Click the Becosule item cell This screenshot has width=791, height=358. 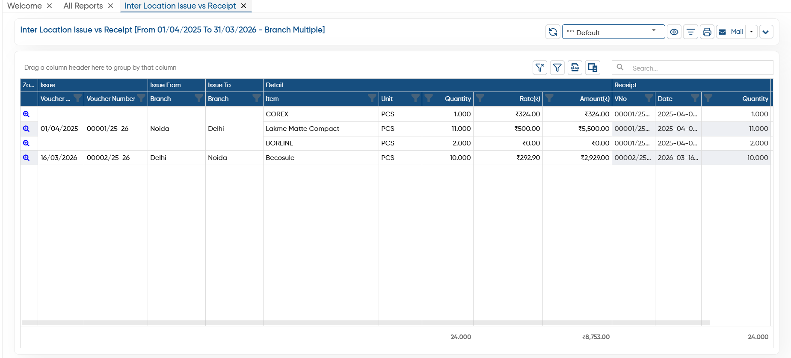[x=321, y=158]
